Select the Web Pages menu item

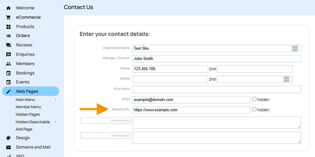(x=27, y=91)
